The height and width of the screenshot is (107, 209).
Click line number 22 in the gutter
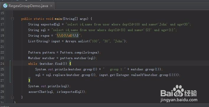click(x=2, y=52)
